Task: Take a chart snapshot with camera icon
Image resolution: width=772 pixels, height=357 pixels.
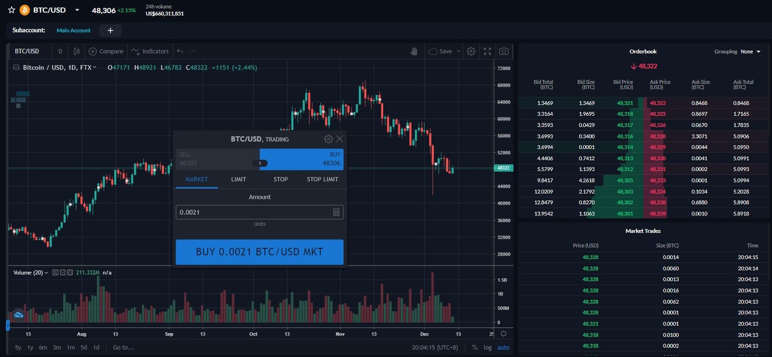Action: tap(504, 51)
